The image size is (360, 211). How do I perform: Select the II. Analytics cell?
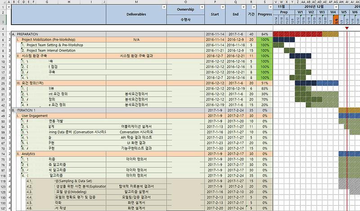[x=61, y=154]
